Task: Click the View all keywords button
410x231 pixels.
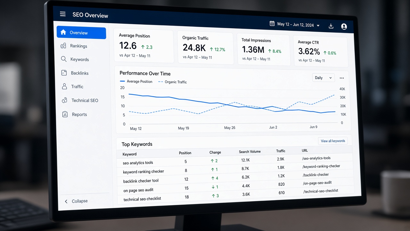Action: click(333, 141)
